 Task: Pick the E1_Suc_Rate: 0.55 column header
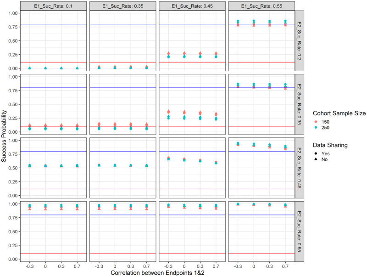click(261, 5)
